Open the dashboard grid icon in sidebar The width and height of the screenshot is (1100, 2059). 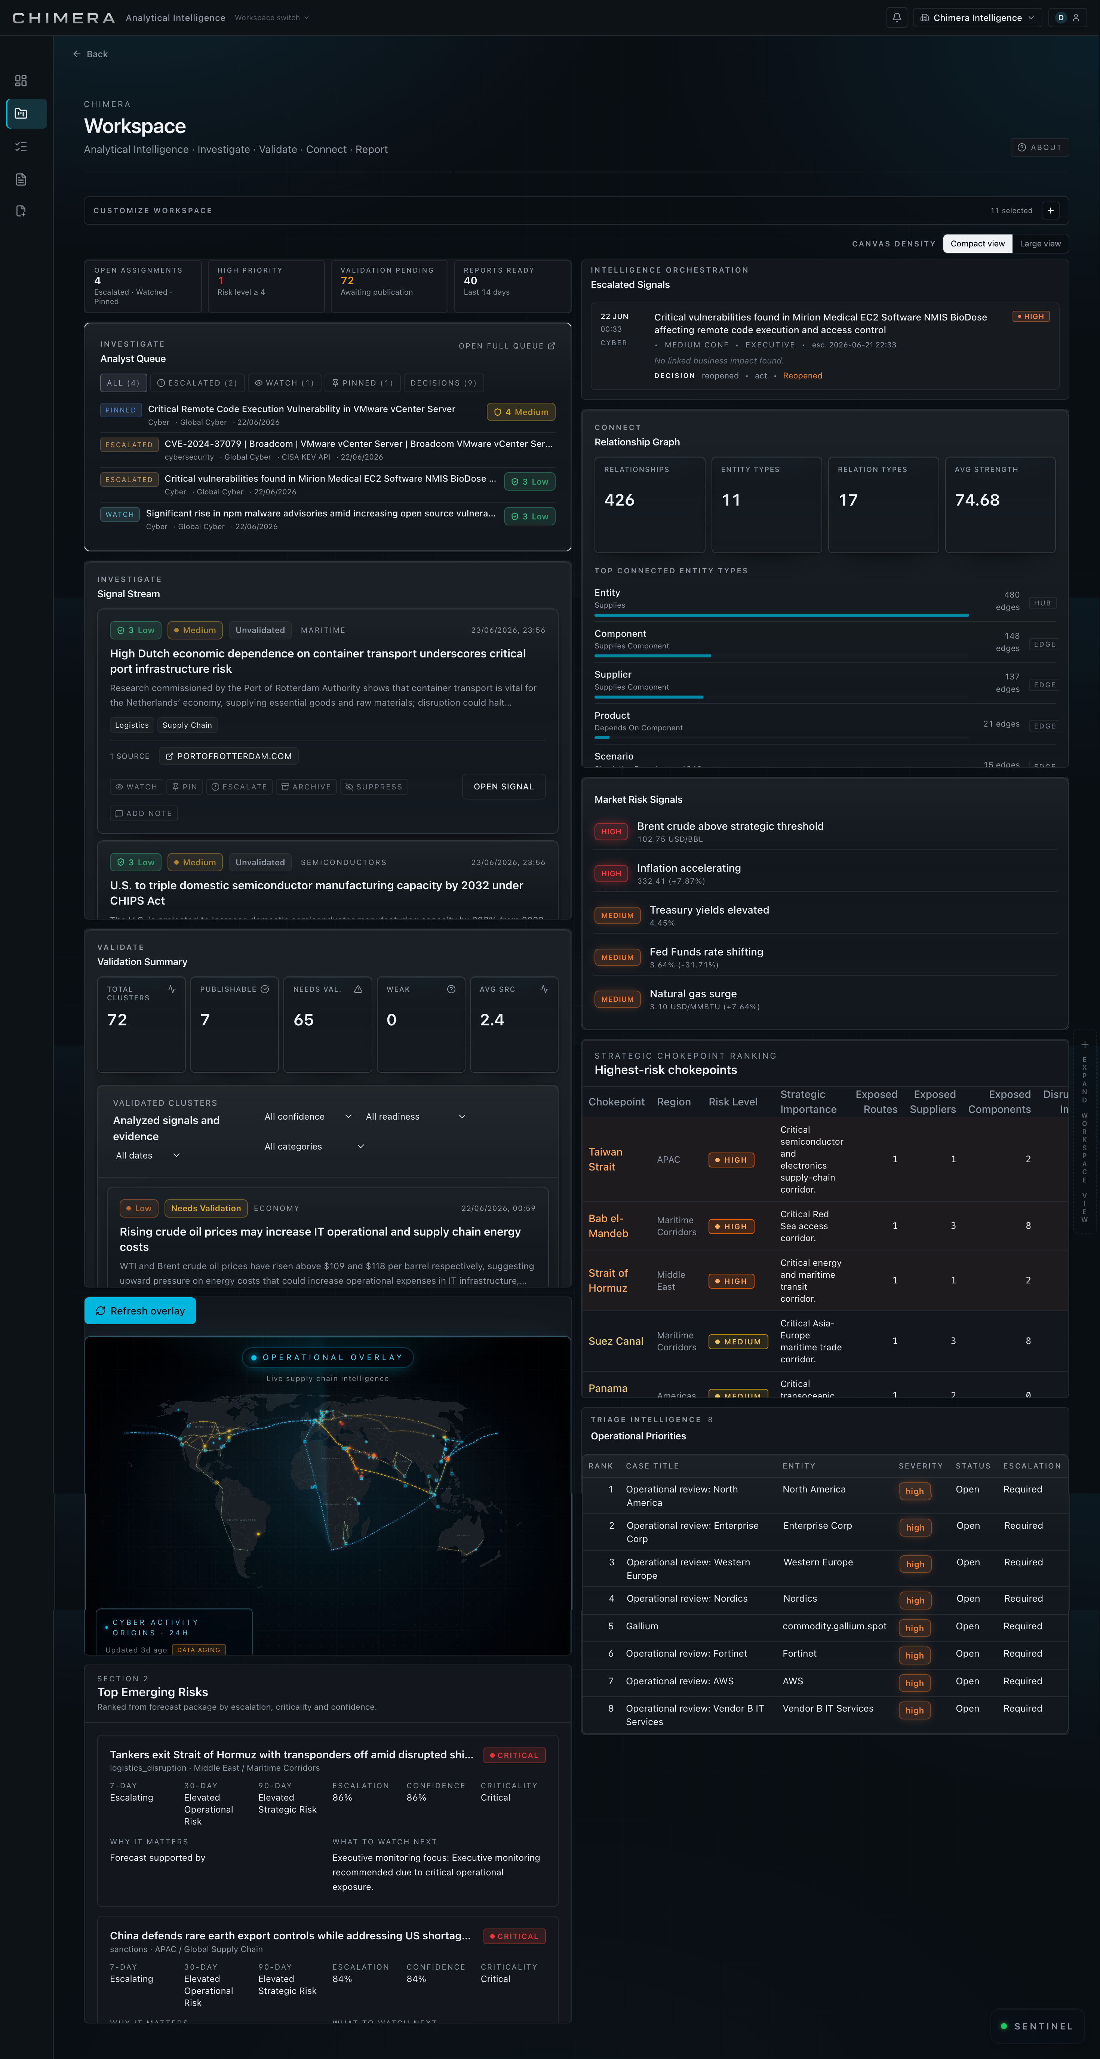click(x=21, y=81)
